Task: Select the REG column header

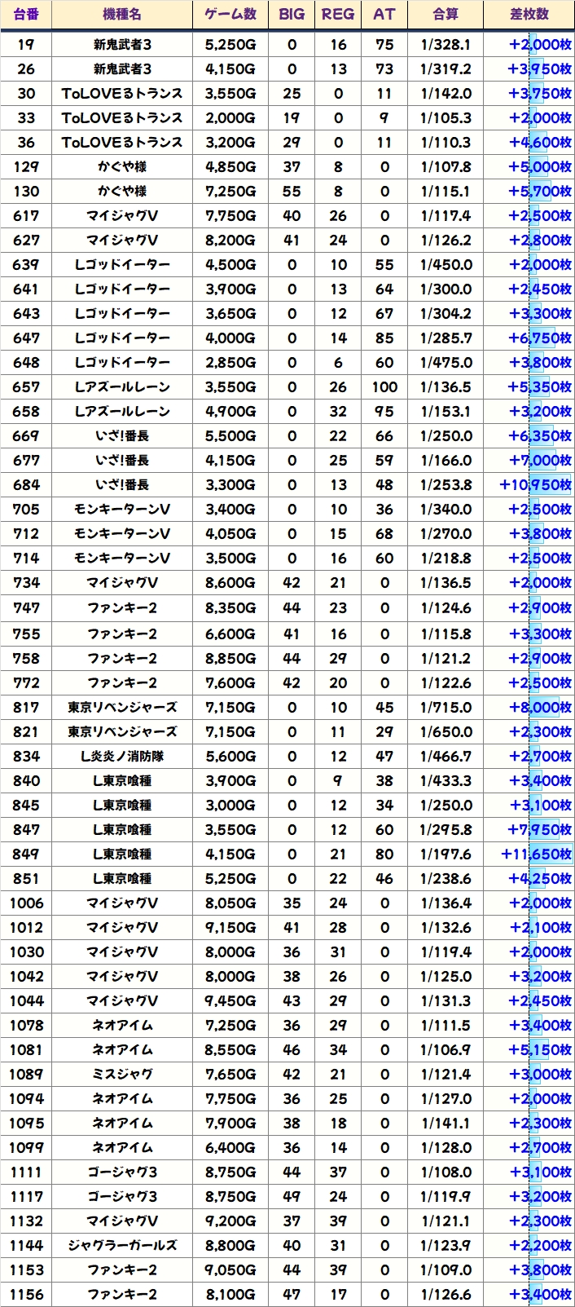Action: pyautogui.click(x=338, y=15)
